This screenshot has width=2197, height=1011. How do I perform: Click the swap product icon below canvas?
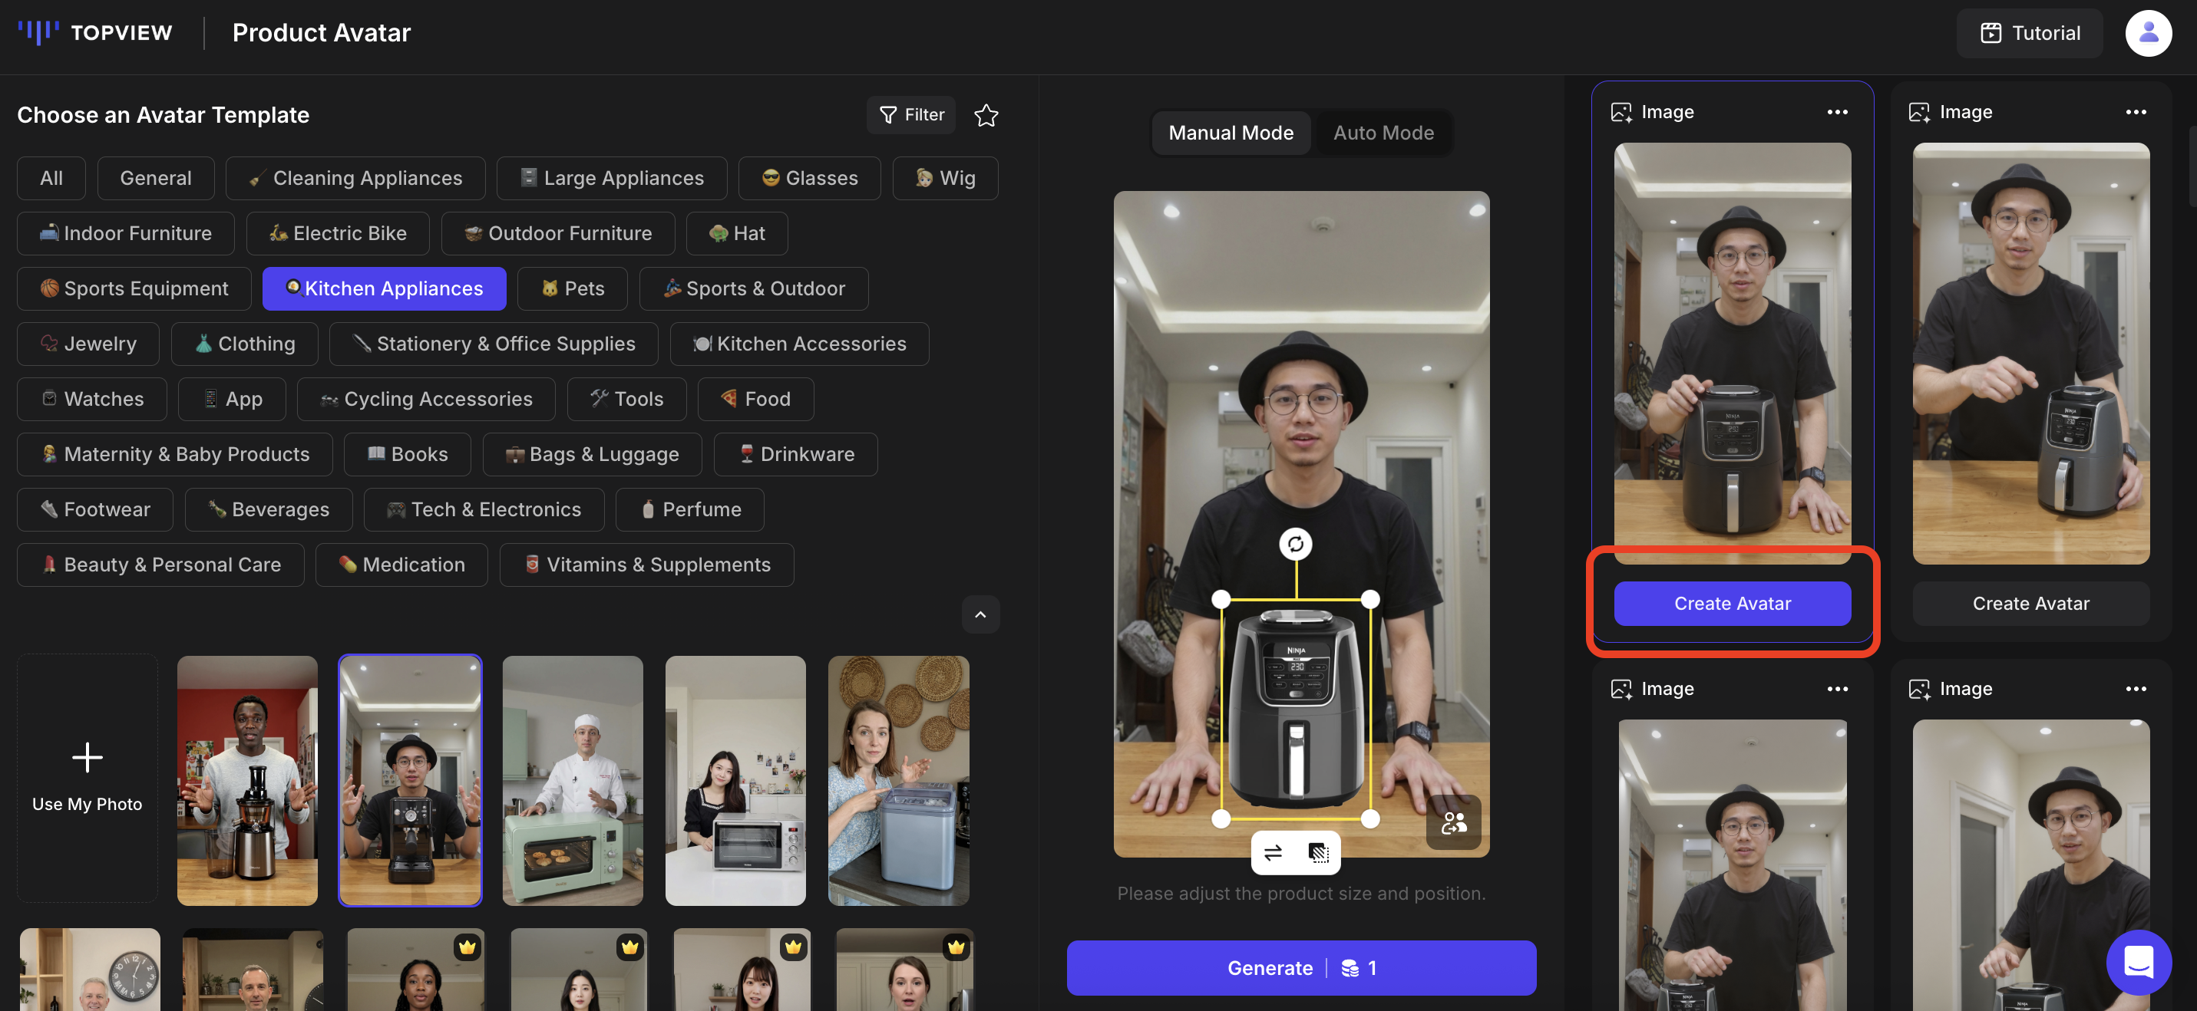[x=1273, y=852]
